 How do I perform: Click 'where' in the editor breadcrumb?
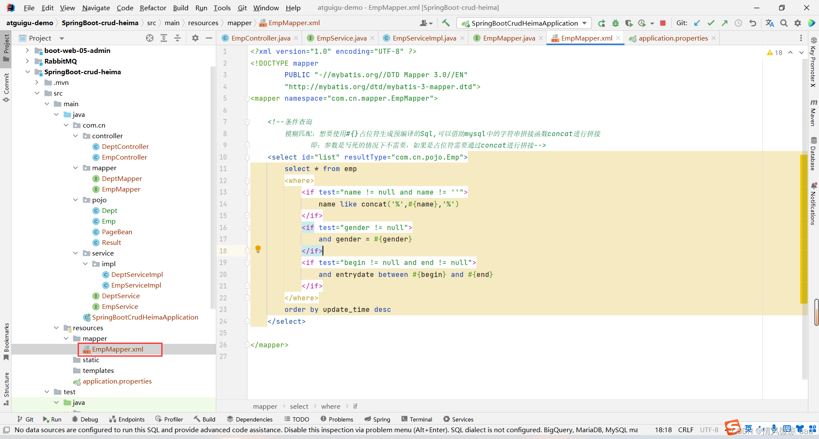(331, 406)
